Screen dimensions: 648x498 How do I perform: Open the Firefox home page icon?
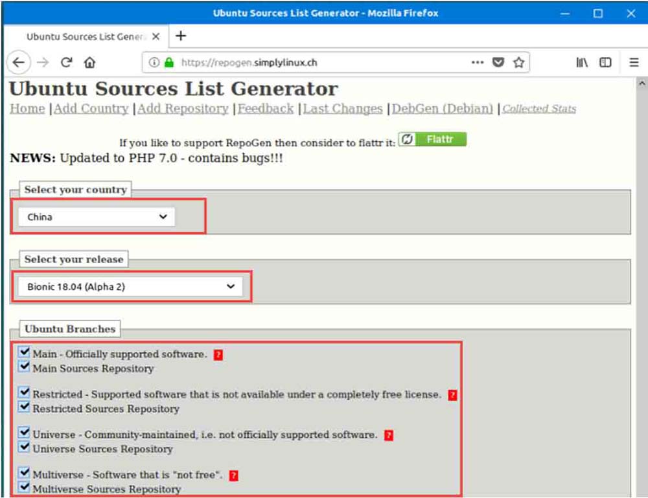[x=89, y=62]
